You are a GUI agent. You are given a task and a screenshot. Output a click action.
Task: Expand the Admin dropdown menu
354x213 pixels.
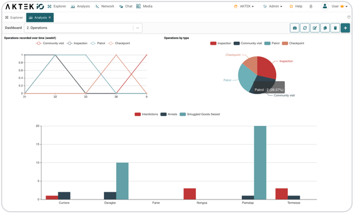273,6
